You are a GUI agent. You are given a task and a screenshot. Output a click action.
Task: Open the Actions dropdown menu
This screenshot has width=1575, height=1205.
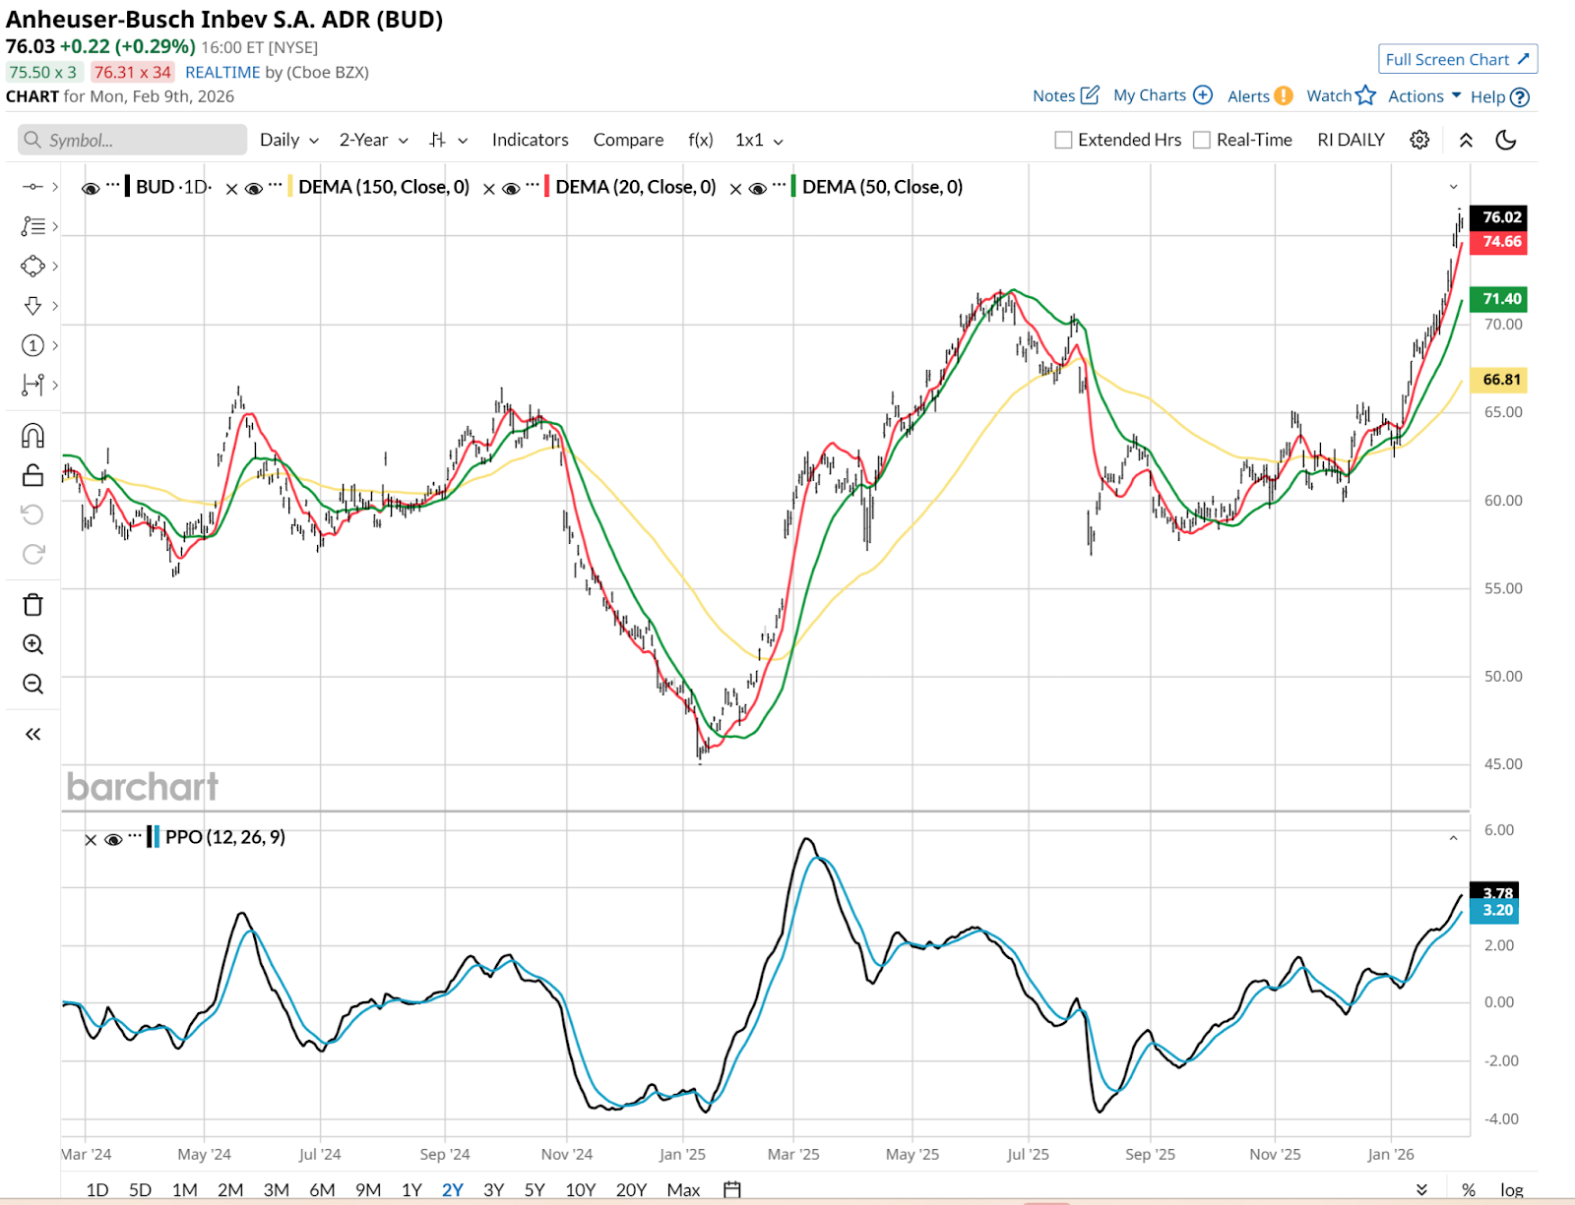[x=1424, y=95]
